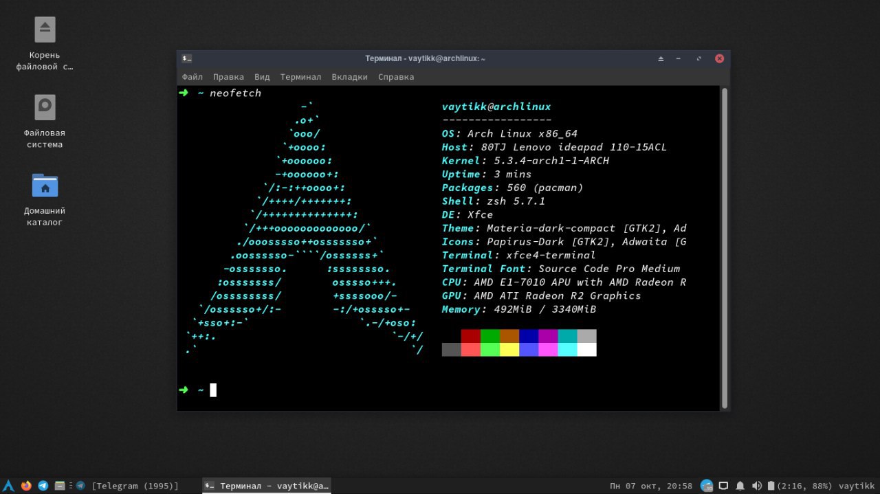Click the terminal cursor at the prompt
This screenshot has height=494, width=880.
tap(213, 390)
